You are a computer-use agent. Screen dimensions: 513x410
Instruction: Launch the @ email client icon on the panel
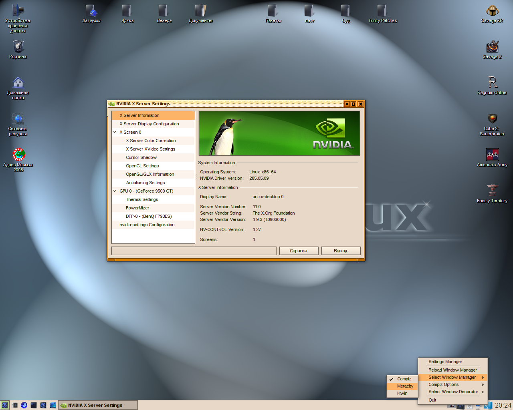pos(43,405)
